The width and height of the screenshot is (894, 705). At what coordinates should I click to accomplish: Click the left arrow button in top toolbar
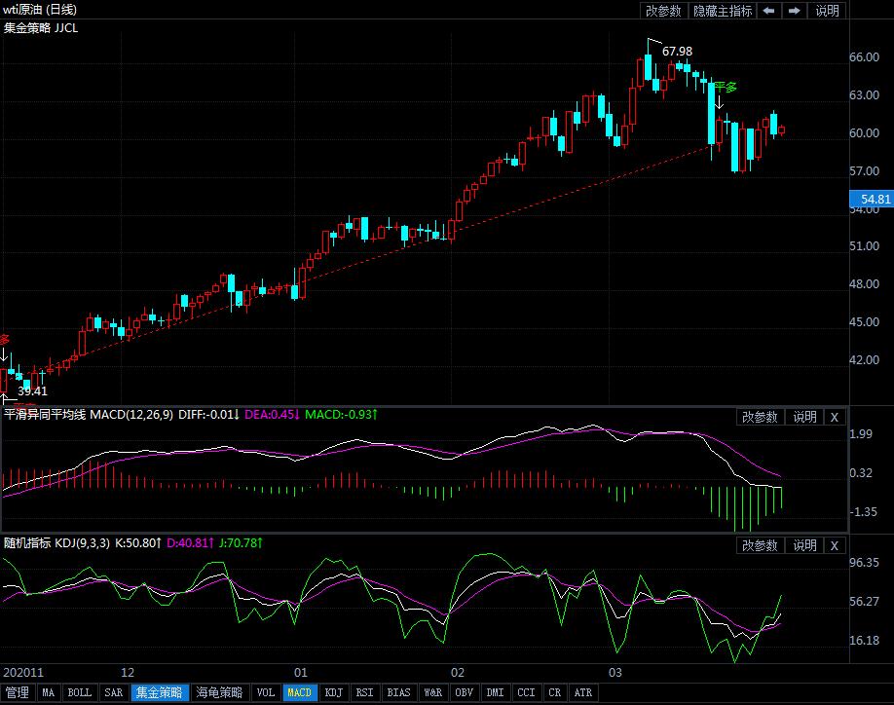click(768, 11)
